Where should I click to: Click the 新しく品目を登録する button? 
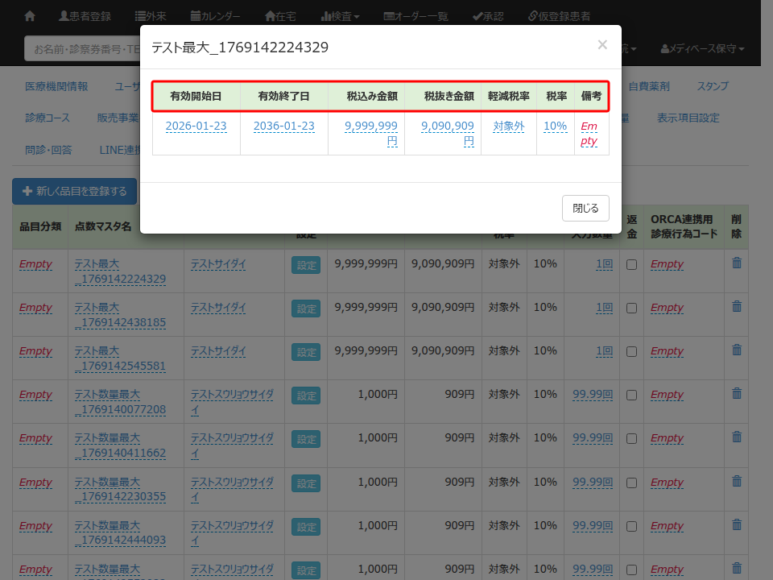(x=74, y=192)
